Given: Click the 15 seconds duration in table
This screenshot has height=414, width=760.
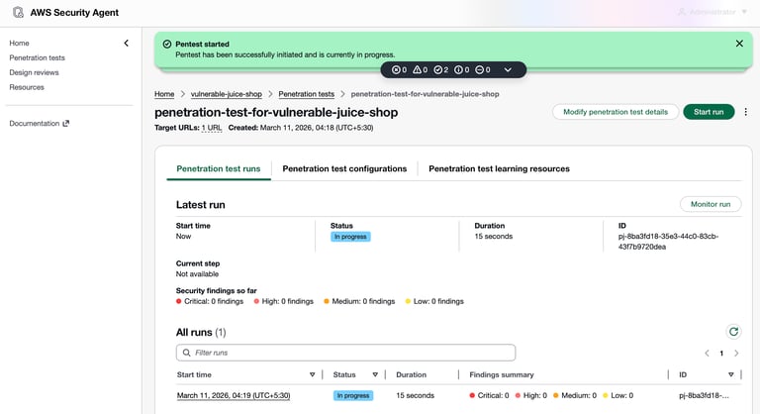Looking at the screenshot, I should (415, 395).
